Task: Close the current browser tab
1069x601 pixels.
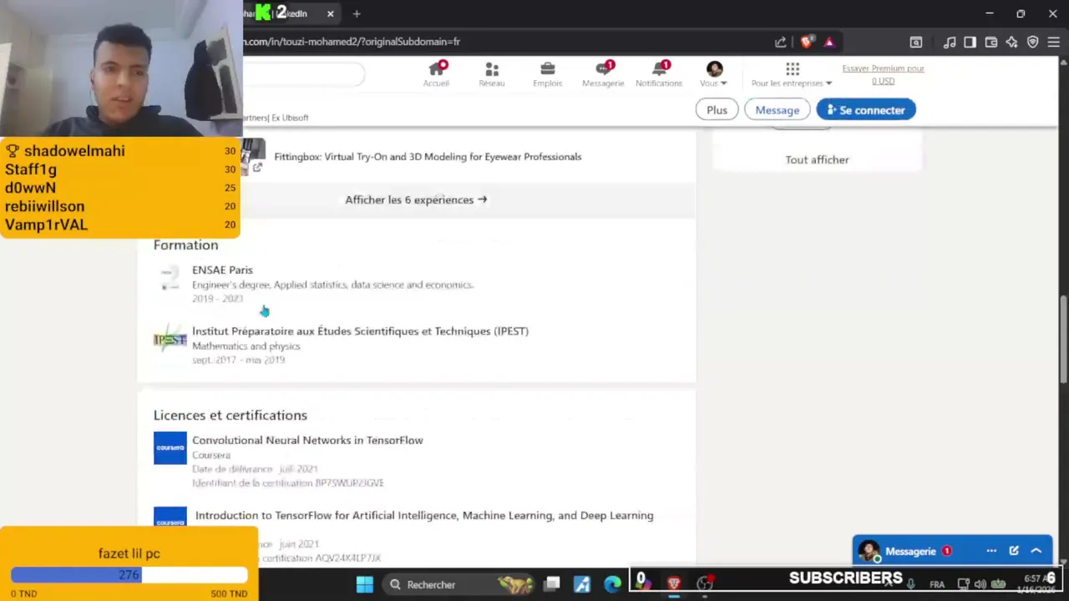Action: point(330,13)
